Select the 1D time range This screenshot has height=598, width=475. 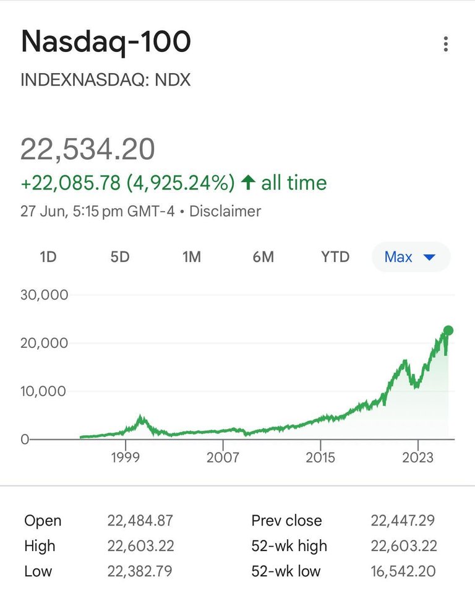[x=48, y=257]
